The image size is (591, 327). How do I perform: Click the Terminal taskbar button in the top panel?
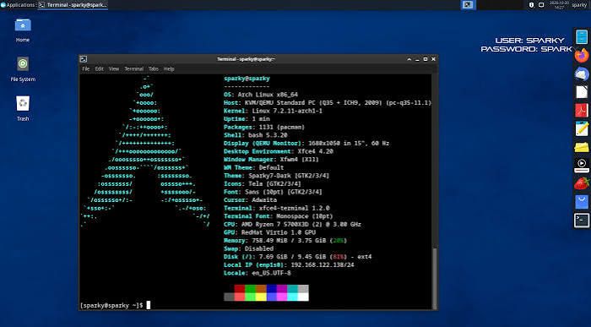[x=73, y=5]
